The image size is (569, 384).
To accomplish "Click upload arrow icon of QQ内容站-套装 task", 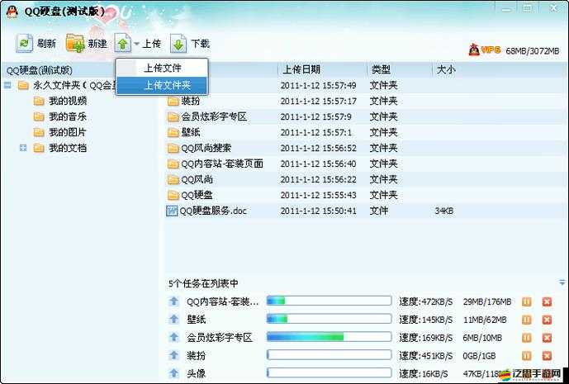I will tap(173, 301).
